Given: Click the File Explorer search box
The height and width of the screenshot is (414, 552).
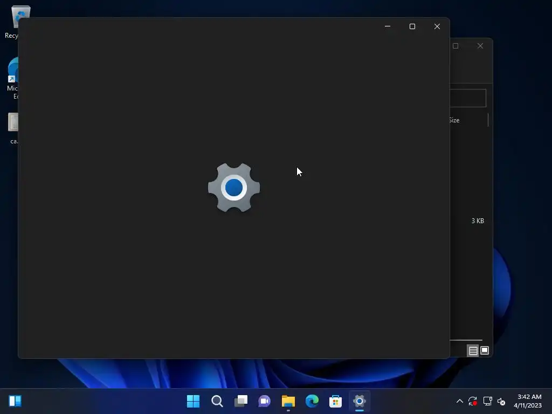Looking at the screenshot, I should pos(468,98).
